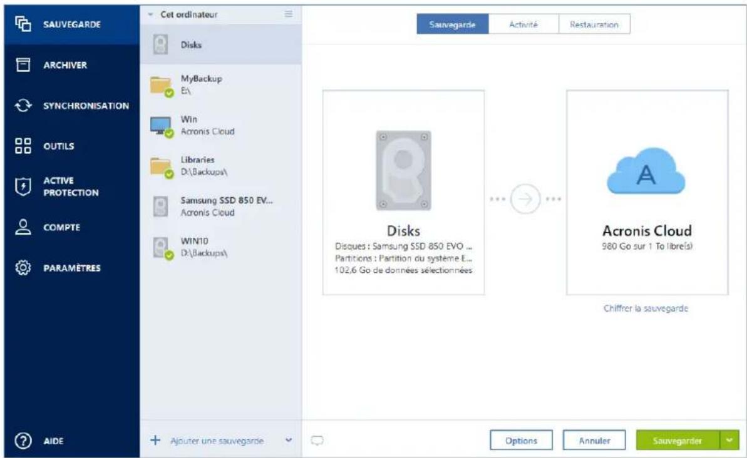747x458 pixels.
Task: Switch to the Activité tab
Action: (x=523, y=24)
